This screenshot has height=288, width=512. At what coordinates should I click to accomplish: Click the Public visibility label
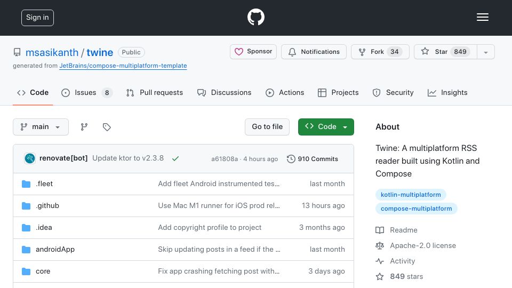point(131,52)
